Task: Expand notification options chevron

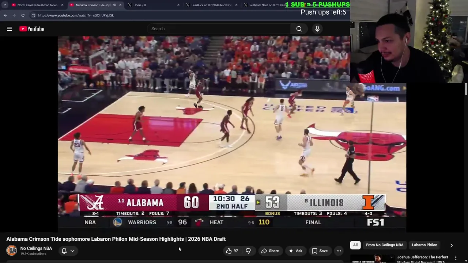Action: (x=72, y=251)
